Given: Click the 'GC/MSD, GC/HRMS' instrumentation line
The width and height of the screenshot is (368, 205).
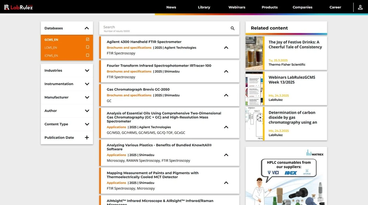Looking at the screenshot, I should [146, 133].
